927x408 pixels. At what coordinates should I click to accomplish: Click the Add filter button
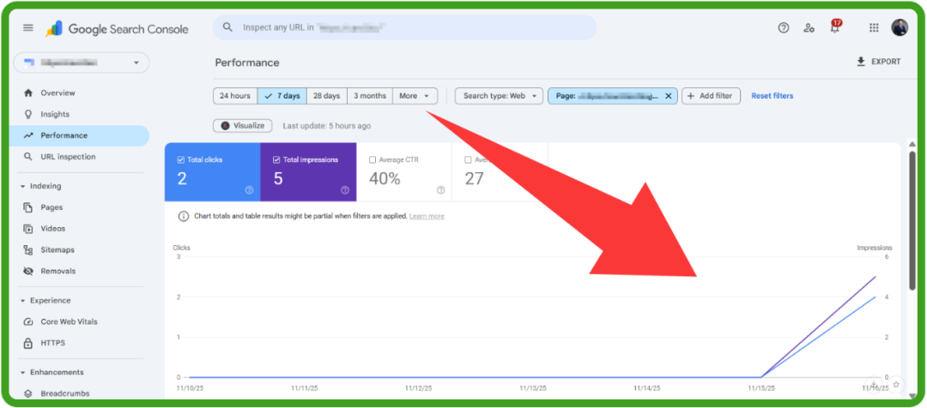click(x=712, y=96)
